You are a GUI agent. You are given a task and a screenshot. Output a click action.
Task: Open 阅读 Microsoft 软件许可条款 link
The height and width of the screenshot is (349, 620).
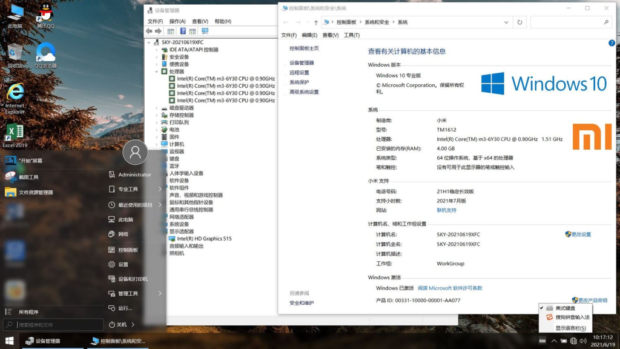click(450, 288)
